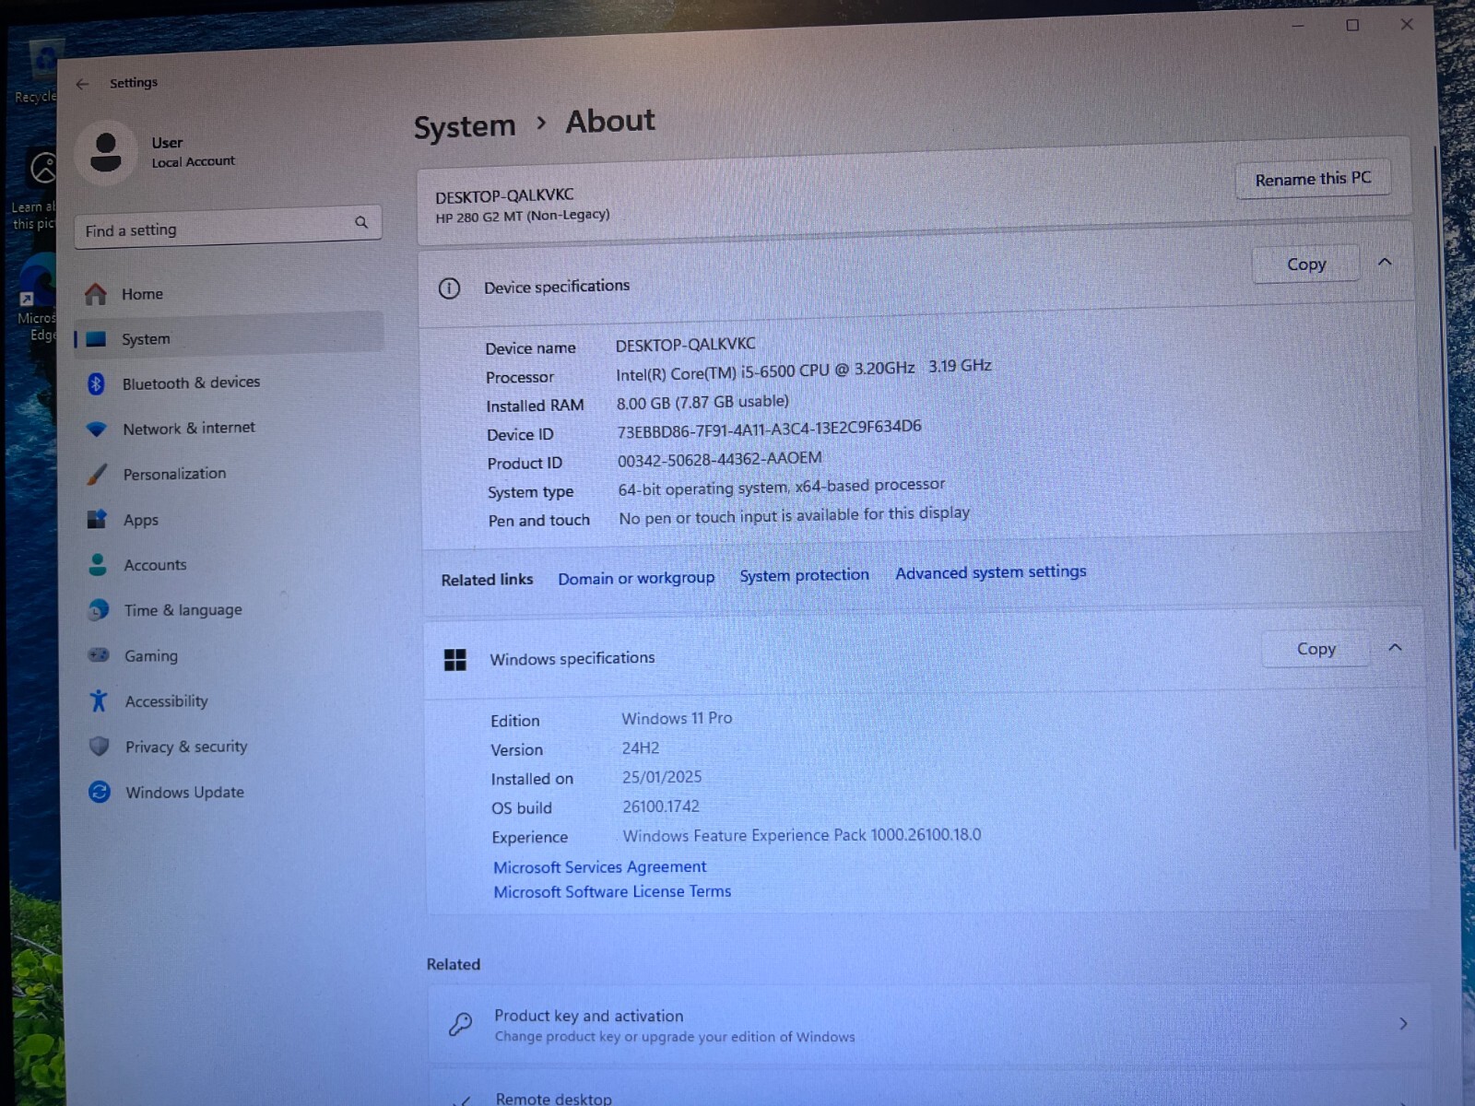Go back with the Settings back arrow

(x=82, y=84)
